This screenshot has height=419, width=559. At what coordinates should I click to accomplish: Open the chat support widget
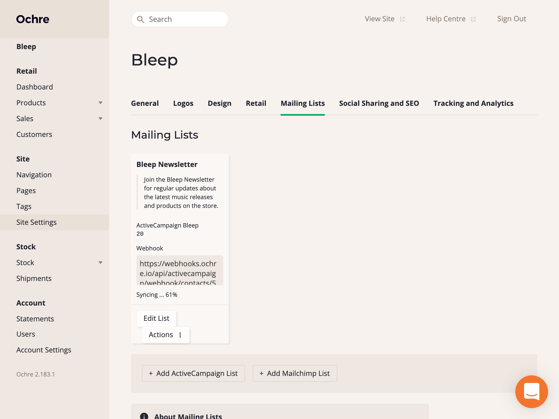point(531,392)
